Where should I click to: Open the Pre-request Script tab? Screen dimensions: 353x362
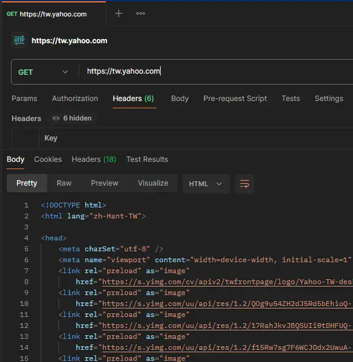(235, 99)
